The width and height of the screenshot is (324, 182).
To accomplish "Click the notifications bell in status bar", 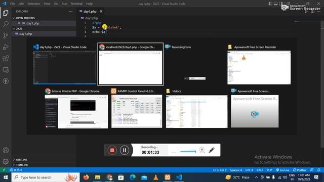I will [x=319, y=170].
